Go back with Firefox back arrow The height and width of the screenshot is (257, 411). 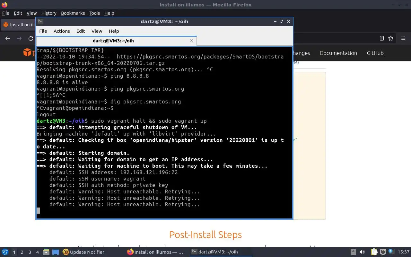tap(8, 38)
